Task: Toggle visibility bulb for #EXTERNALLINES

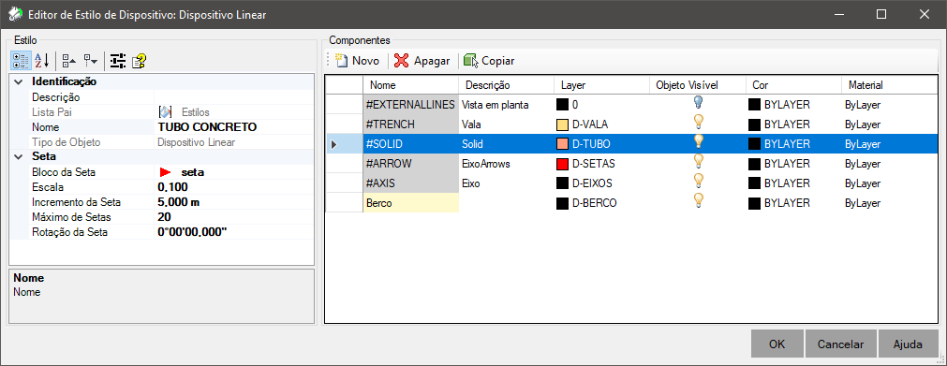Action: point(698,102)
